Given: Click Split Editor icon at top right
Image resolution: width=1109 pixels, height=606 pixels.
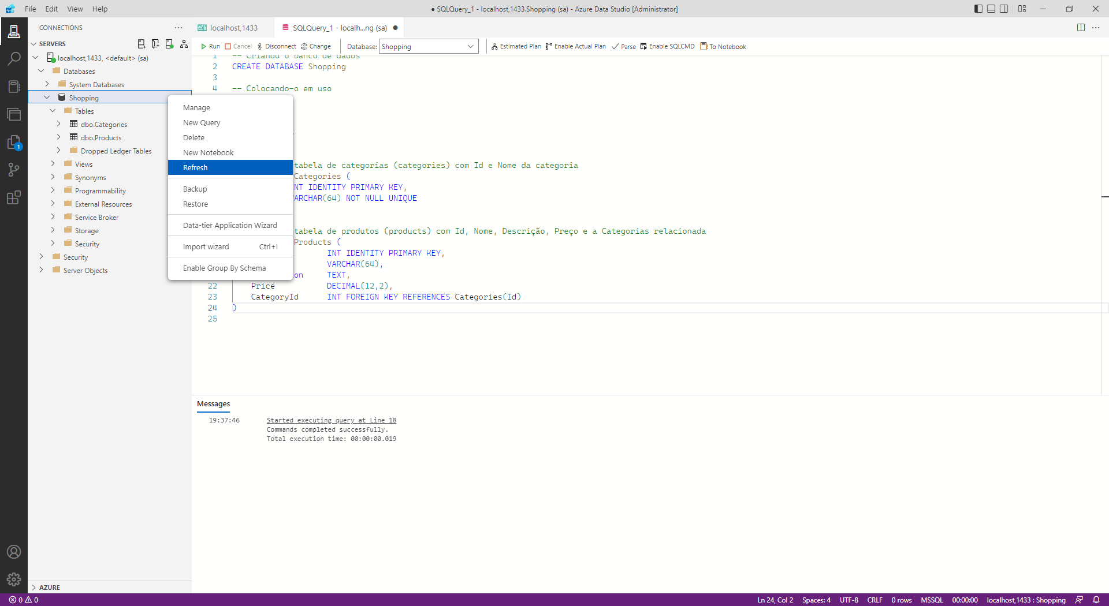Looking at the screenshot, I should (x=1081, y=28).
